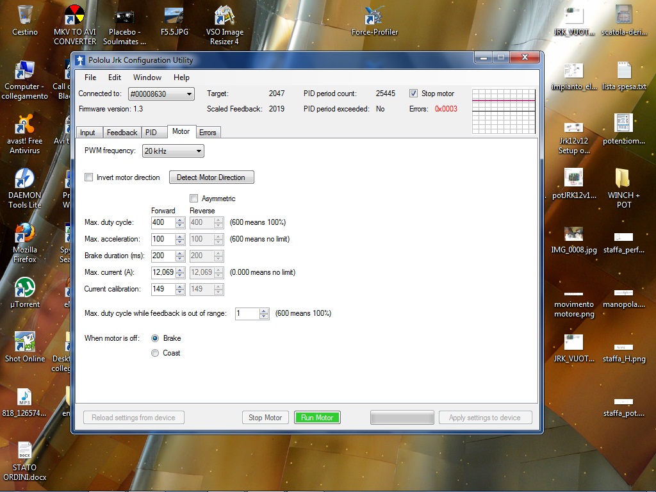Screen dimensions: 656x492
Task: Select the Brake radio button
Action: (x=155, y=338)
